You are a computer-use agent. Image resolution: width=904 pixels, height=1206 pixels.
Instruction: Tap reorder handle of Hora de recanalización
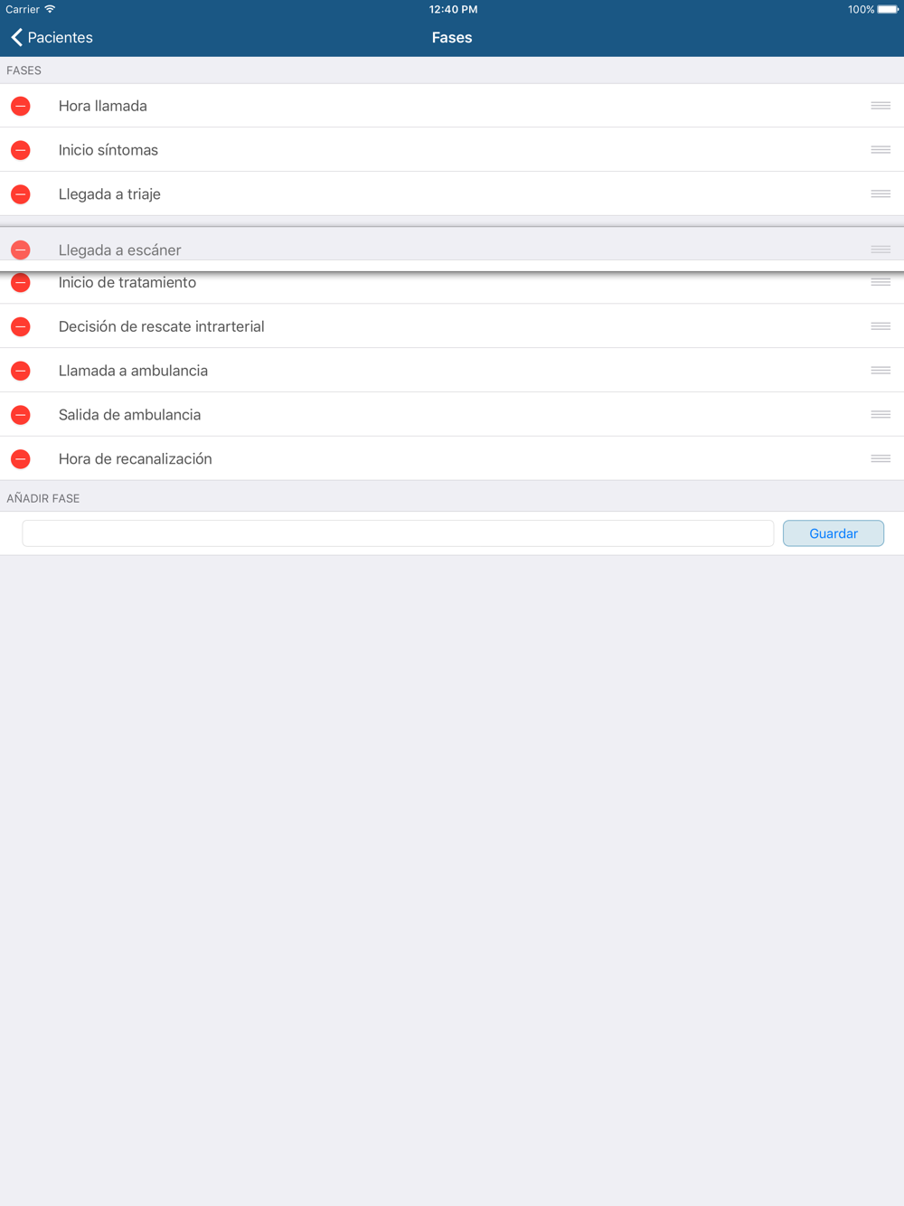click(x=880, y=459)
